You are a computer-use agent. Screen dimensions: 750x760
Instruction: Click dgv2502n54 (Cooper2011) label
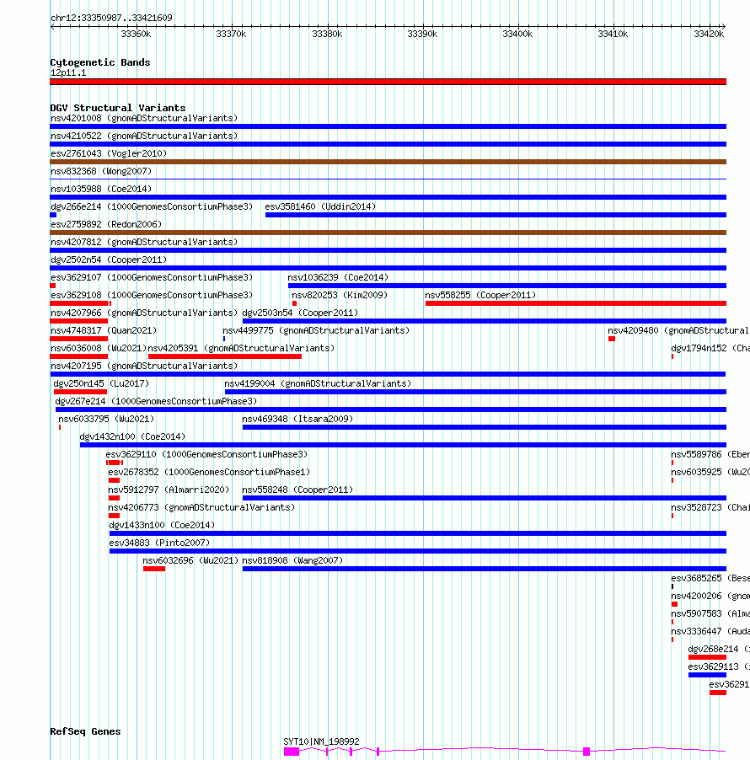tap(109, 260)
